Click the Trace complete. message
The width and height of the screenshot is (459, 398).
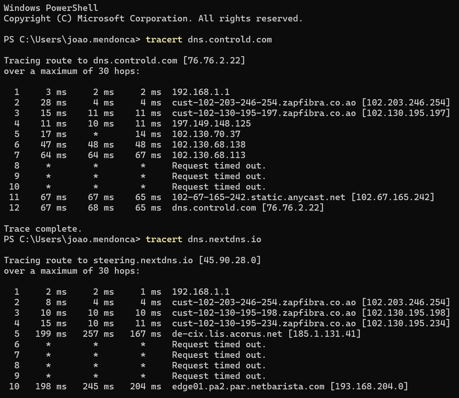pos(43,229)
